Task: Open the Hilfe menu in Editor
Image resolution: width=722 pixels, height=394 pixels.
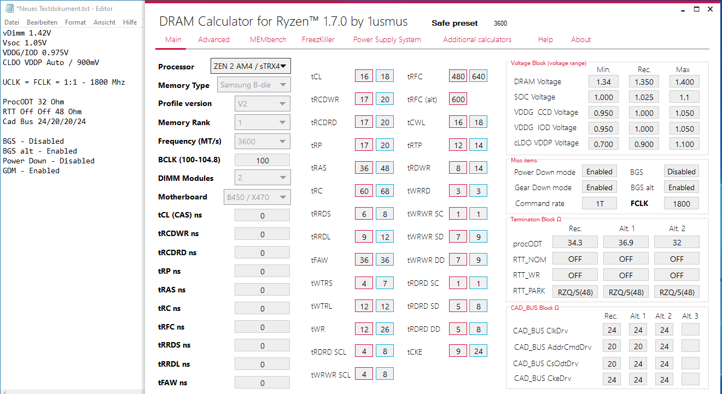Action: [x=130, y=22]
